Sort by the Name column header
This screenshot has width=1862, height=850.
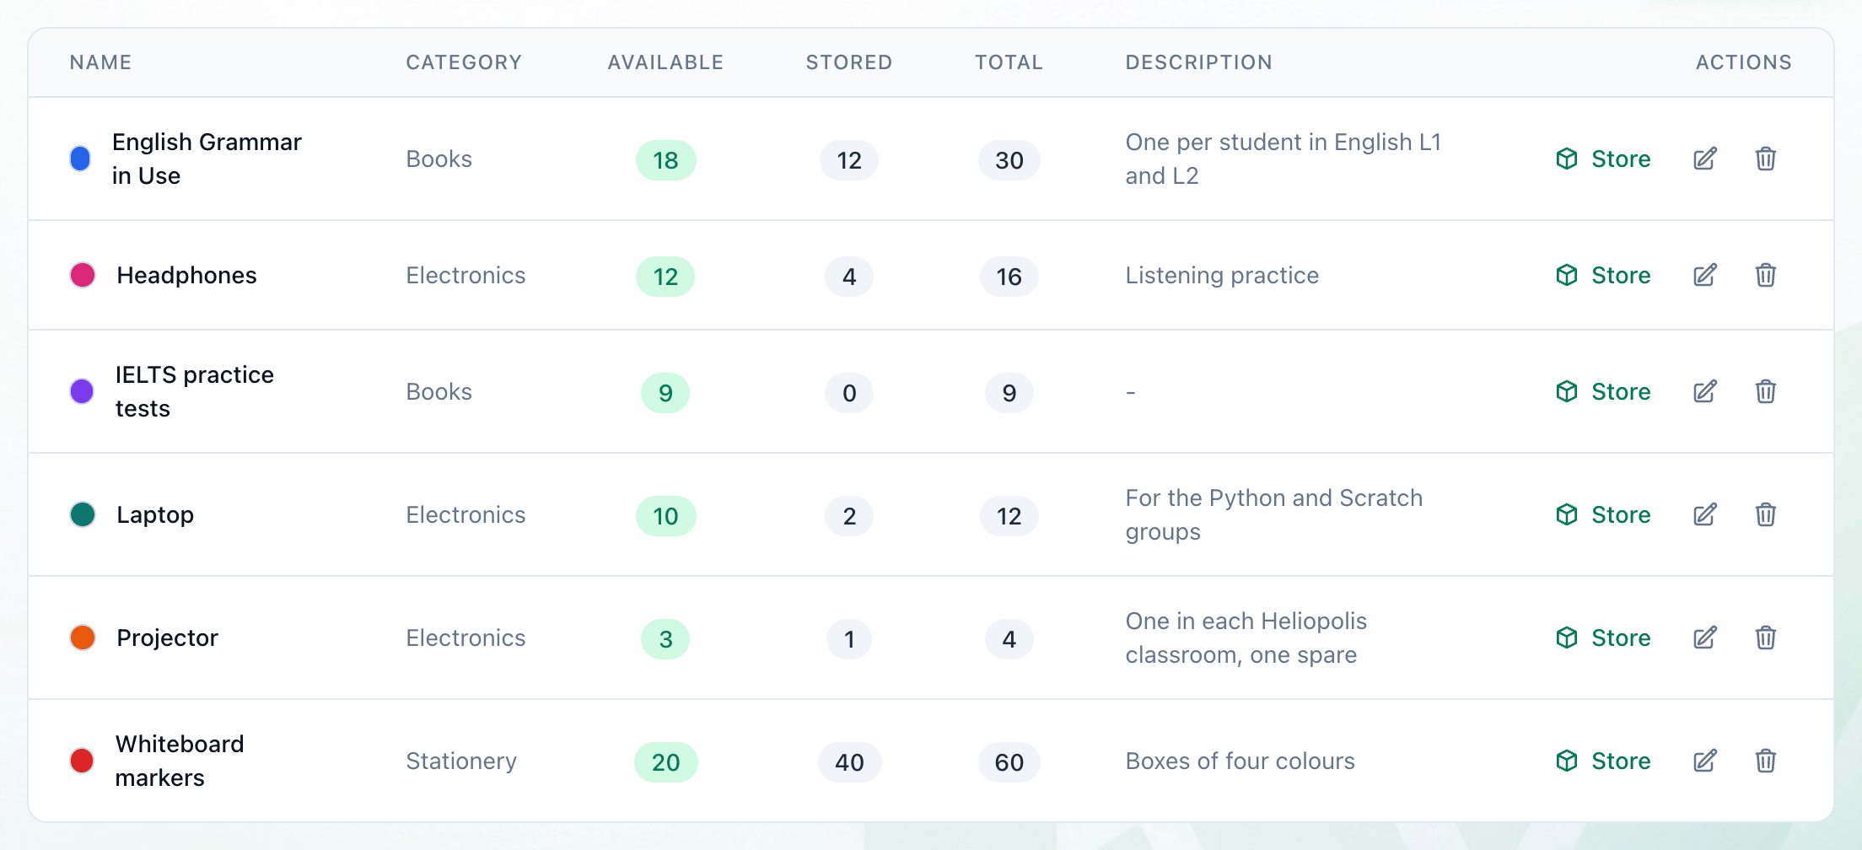click(100, 62)
